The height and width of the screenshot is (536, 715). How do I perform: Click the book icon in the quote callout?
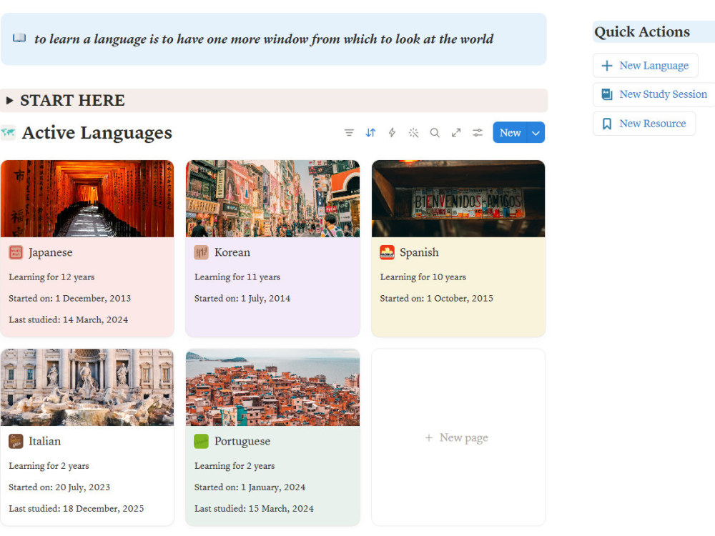(x=19, y=38)
